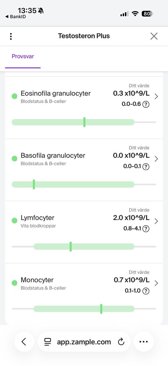Tap the app.zample.com address field
The width and height of the screenshot is (168, 366).
(x=84, y=342)
